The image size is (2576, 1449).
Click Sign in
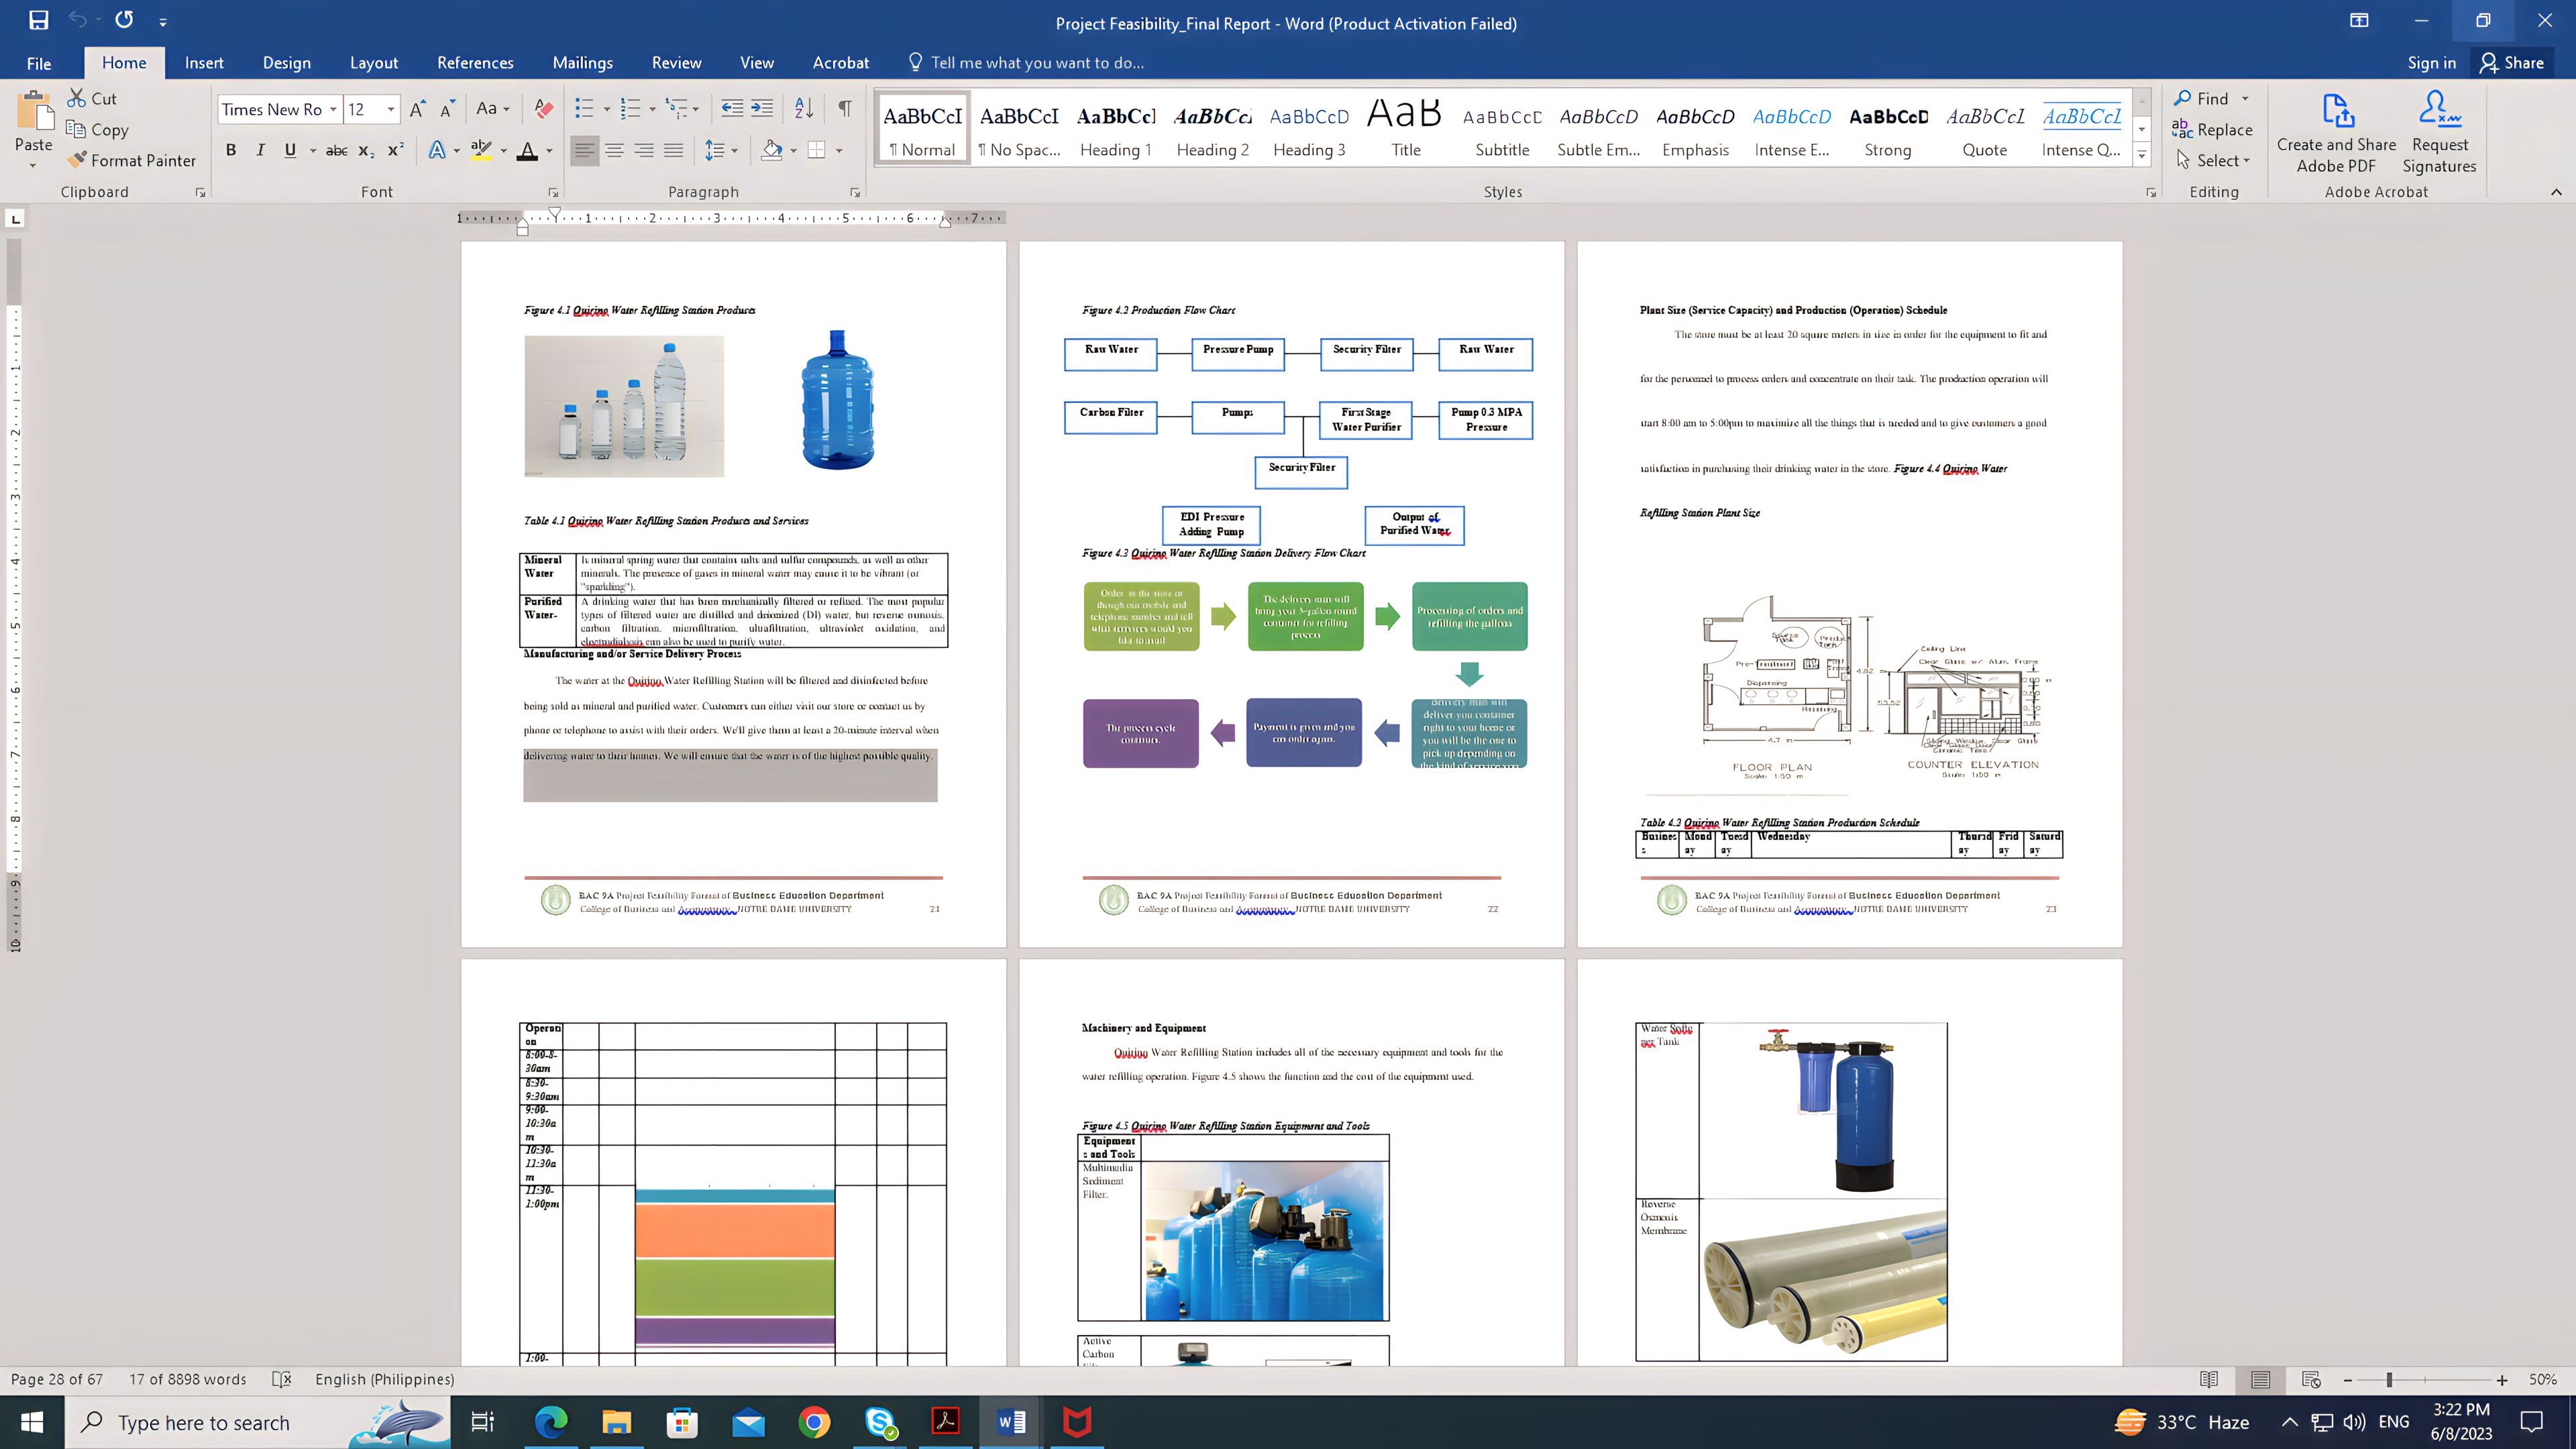coord(2431,62)
